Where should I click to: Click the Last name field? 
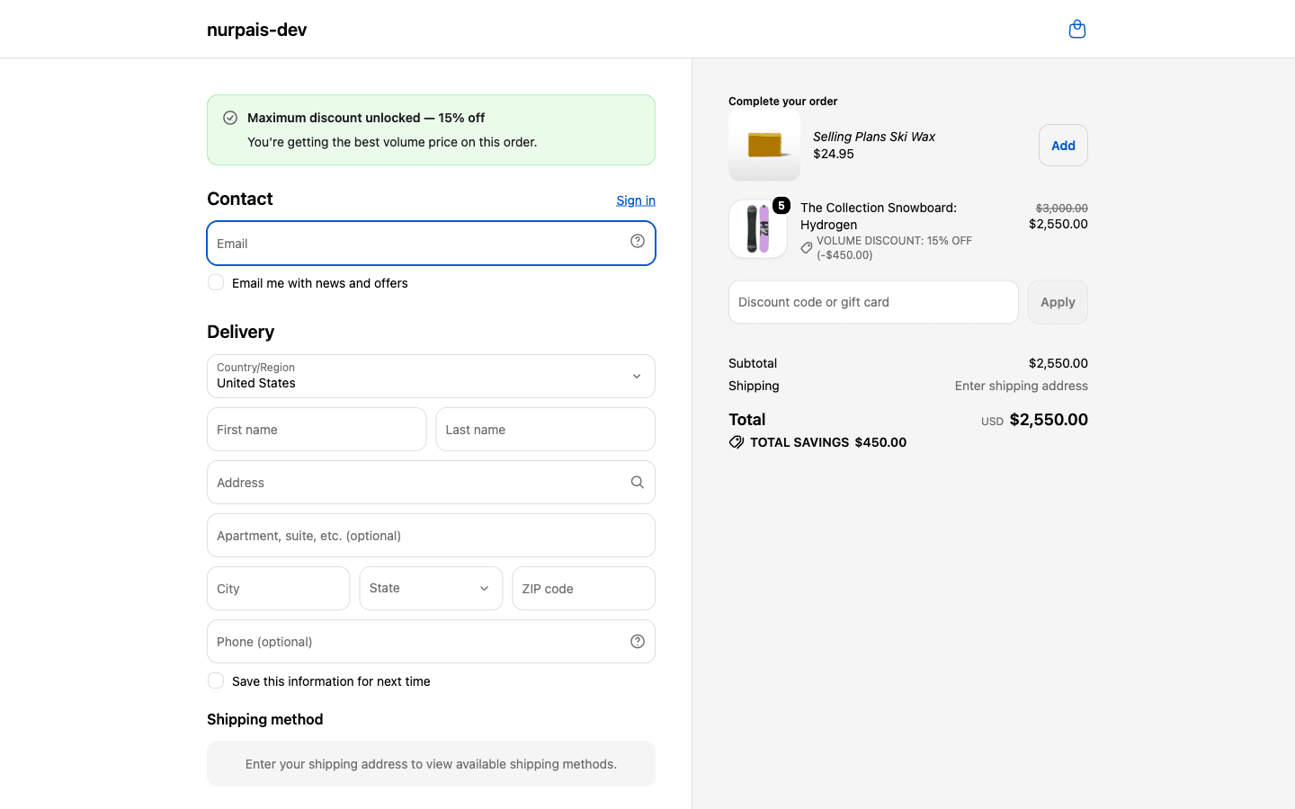[x=545, y=429]
